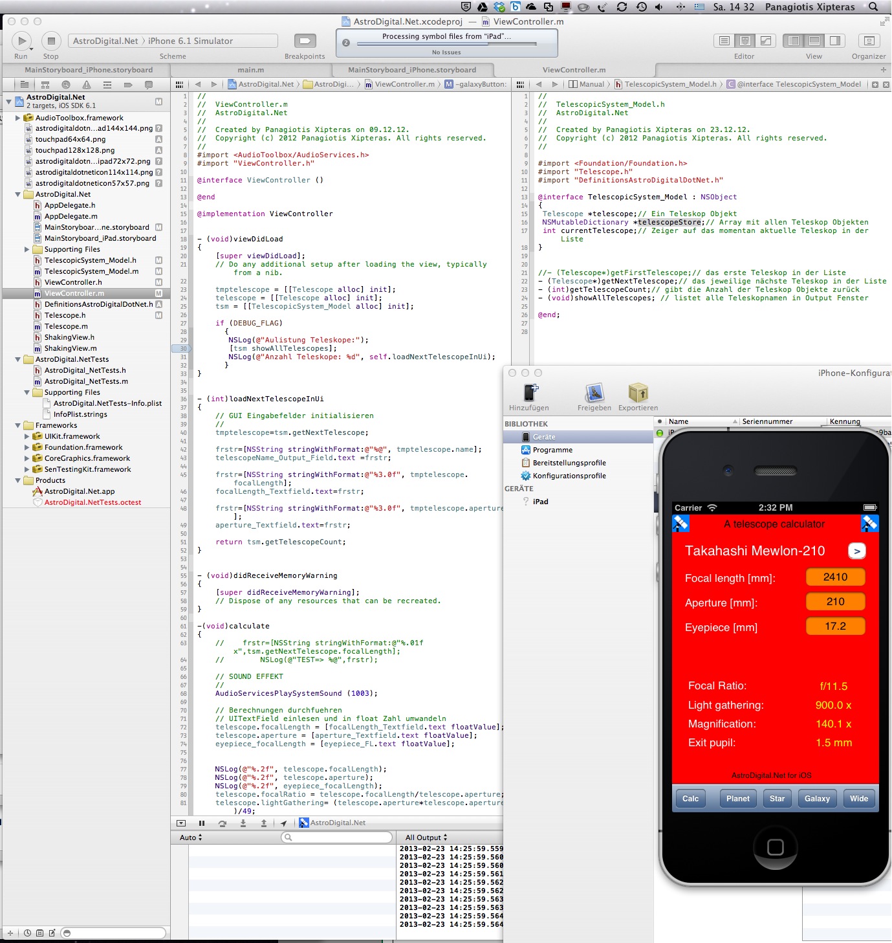
Task: Tap next telescope arrow button
Action: 857,551
